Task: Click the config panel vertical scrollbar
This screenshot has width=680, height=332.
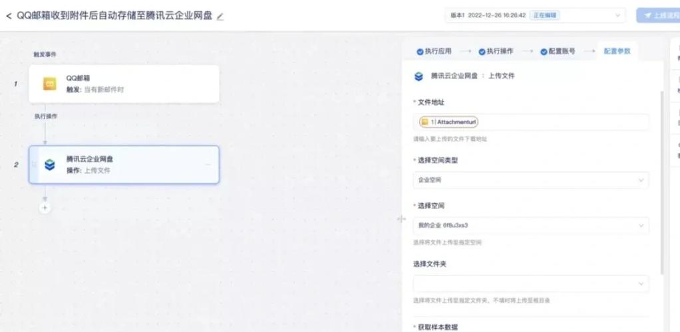Action: tap(661, 182)
